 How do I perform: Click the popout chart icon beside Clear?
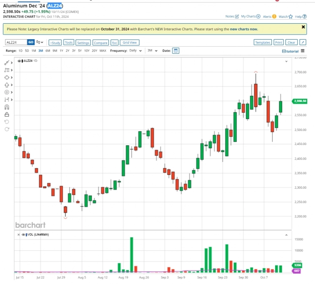tap(303, 42)
